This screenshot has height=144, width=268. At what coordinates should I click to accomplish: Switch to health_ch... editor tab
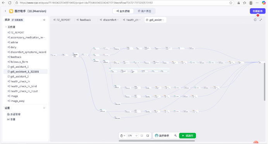click(x=132, y=20)
